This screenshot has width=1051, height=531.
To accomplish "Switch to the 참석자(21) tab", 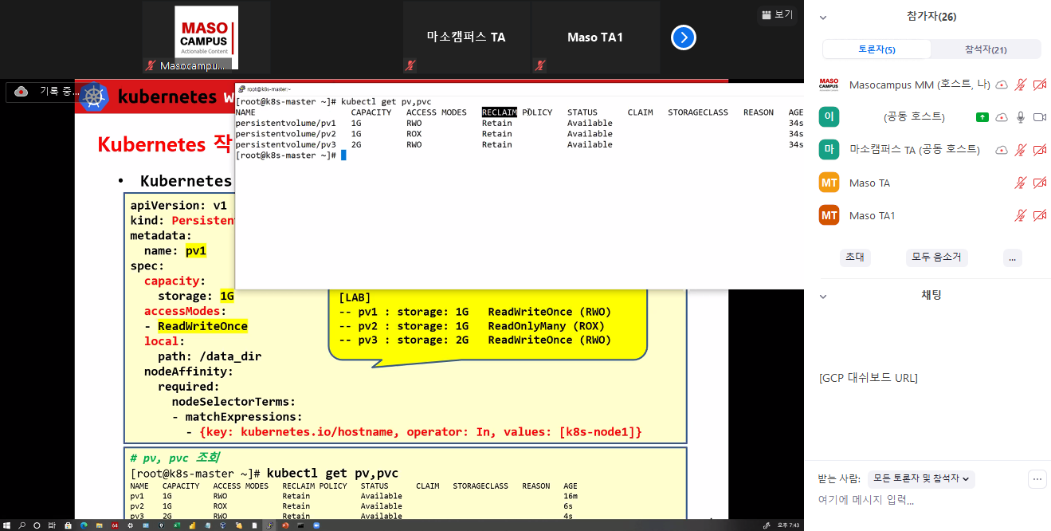I will (x=986, y=49).
